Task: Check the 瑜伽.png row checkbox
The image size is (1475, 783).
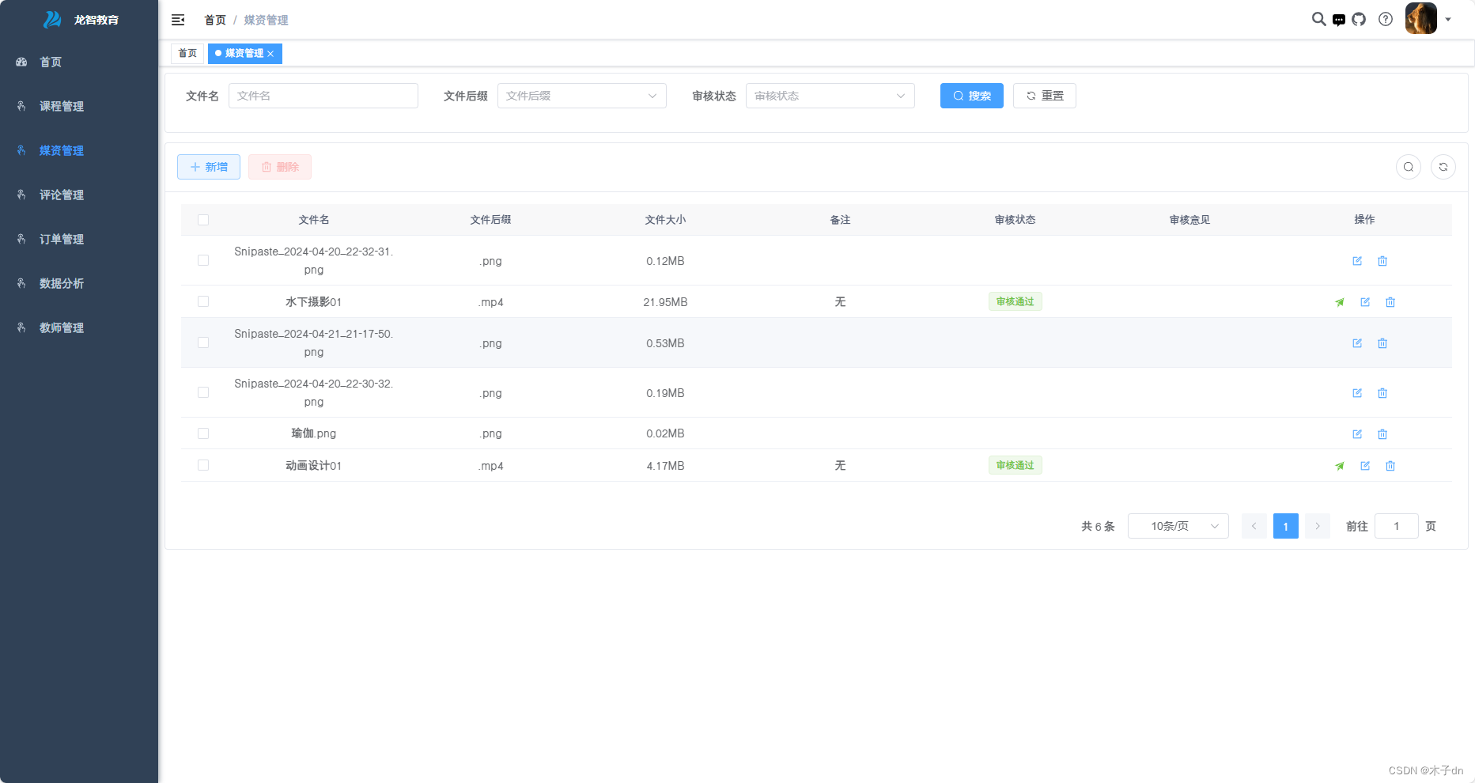Action: click(203, 433)
